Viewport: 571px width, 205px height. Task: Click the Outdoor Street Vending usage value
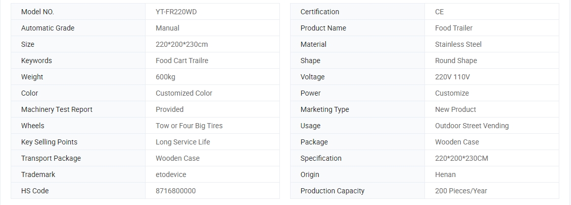tap(472, 126)
